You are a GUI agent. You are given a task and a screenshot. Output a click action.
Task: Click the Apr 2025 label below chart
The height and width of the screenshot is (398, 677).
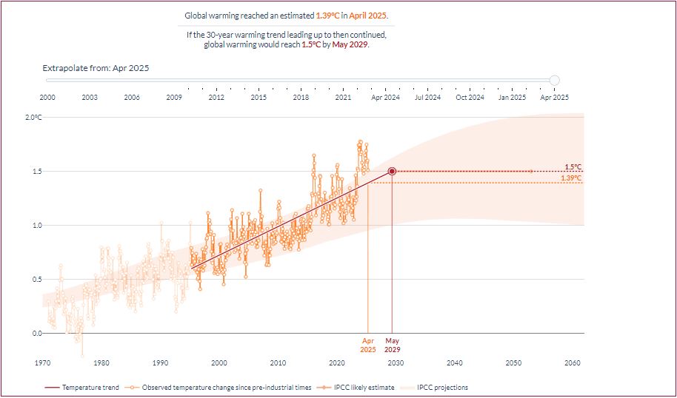[368, 345]
